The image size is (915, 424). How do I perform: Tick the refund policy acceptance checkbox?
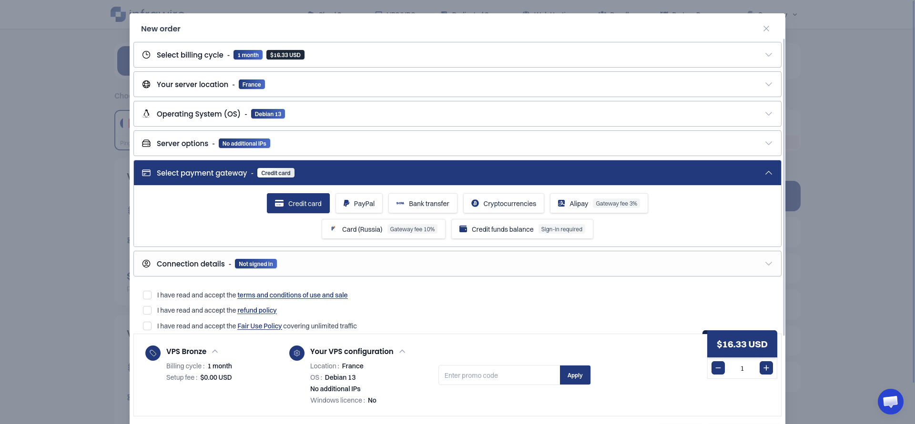tap(147, 310)
